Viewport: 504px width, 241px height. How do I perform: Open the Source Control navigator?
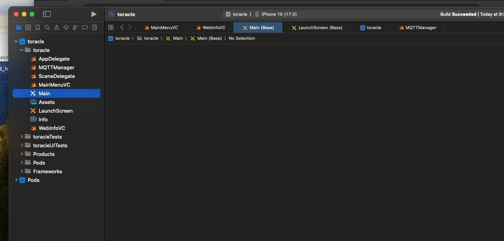28,28
